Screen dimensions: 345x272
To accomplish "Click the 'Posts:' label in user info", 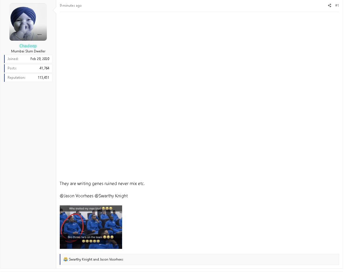I will coord(12,68).
